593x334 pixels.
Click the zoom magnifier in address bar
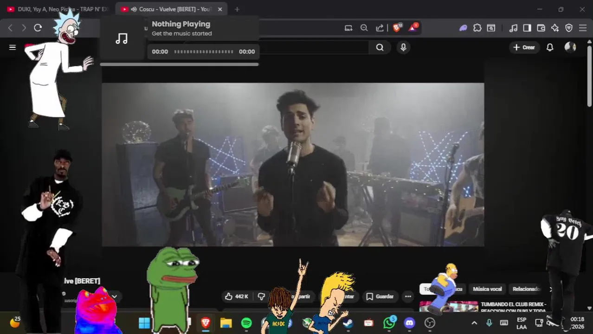(x=364, y=28)
